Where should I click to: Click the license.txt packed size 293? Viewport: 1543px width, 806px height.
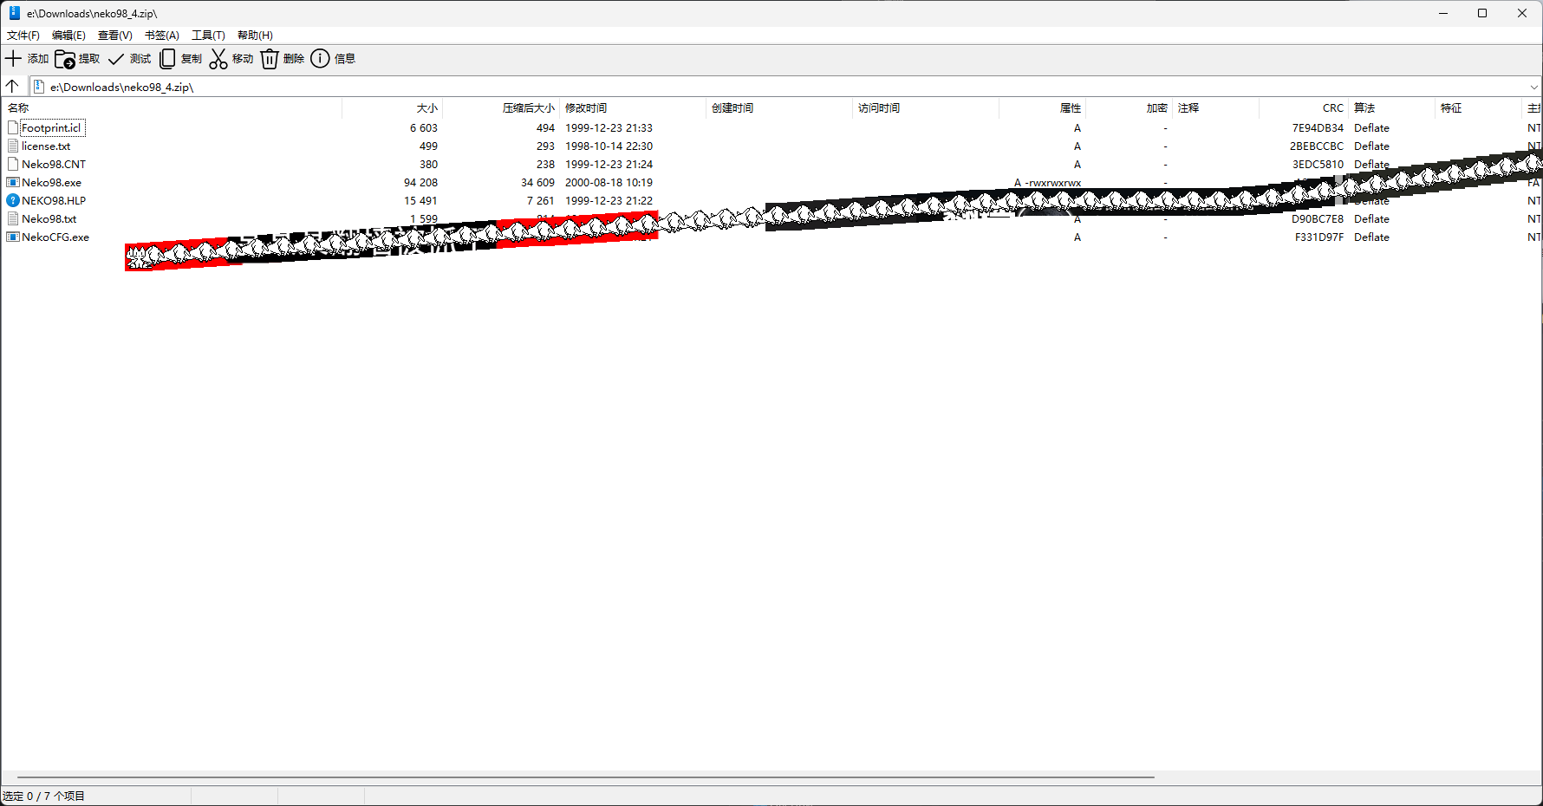tap(545, 146)
